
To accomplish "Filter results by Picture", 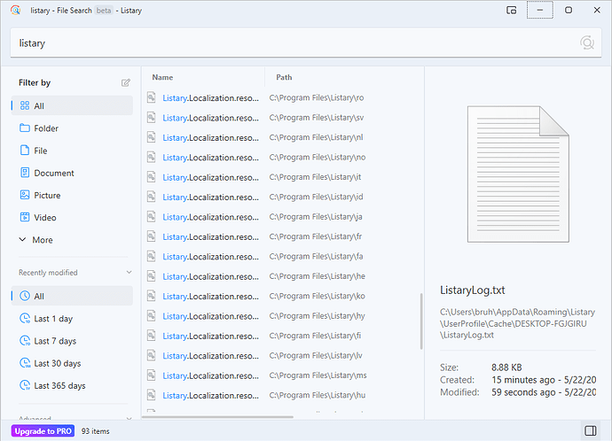I will [x=72, y=195].
